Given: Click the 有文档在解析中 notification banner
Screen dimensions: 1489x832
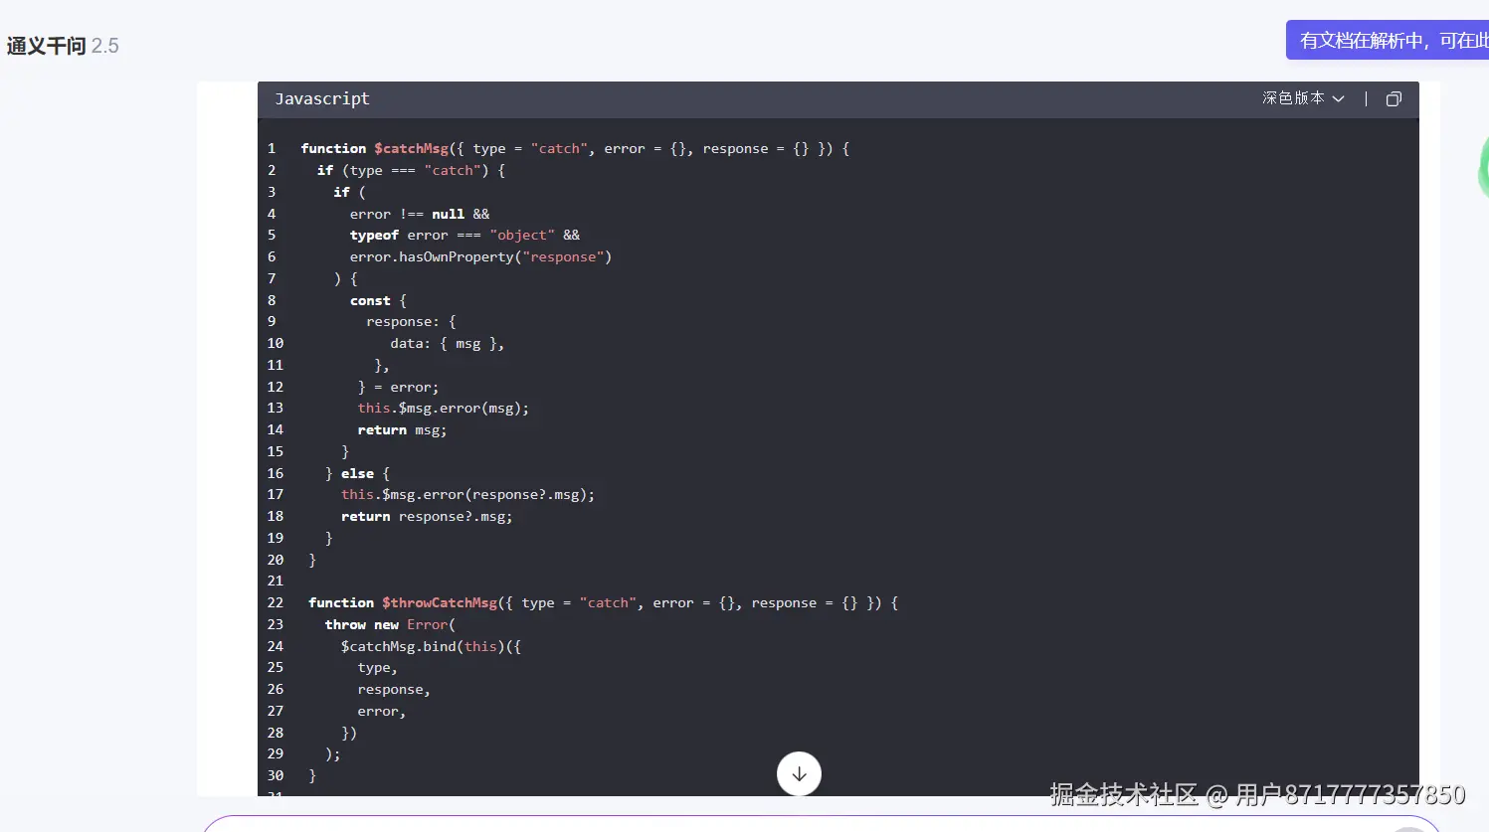Looking at the screenshot, I should click(1388, 41).
